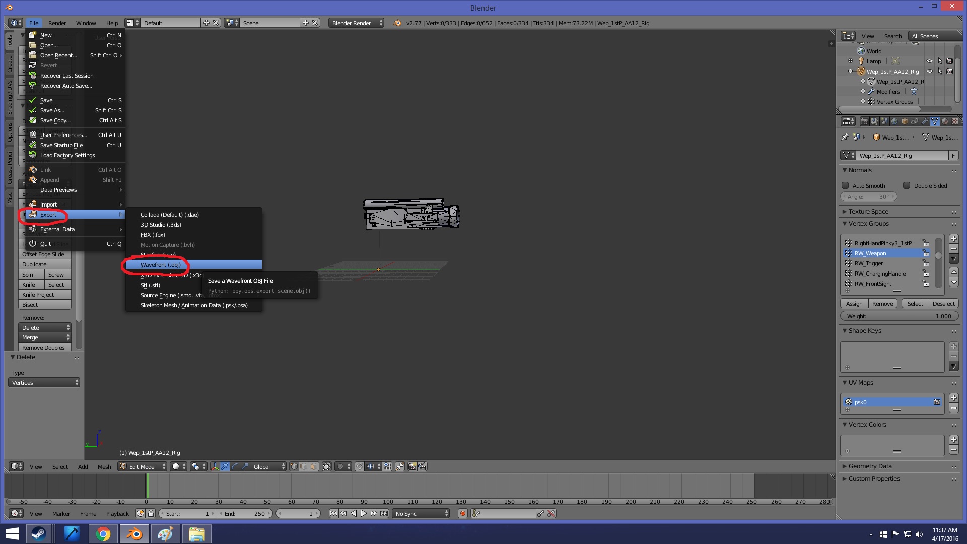Click the Assign vertex group button

[854, 304]
